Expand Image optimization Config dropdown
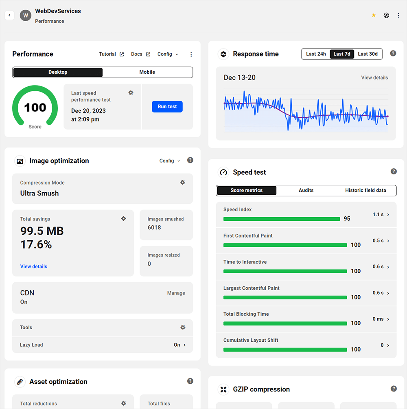Screen dimensions: 407x409 (x=170, y=161)
